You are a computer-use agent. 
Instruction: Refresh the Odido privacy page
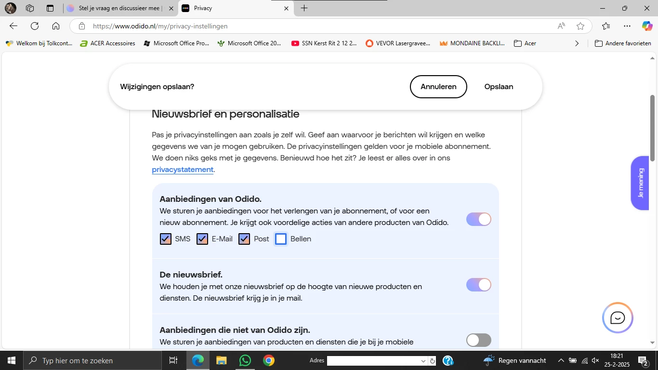35,26
